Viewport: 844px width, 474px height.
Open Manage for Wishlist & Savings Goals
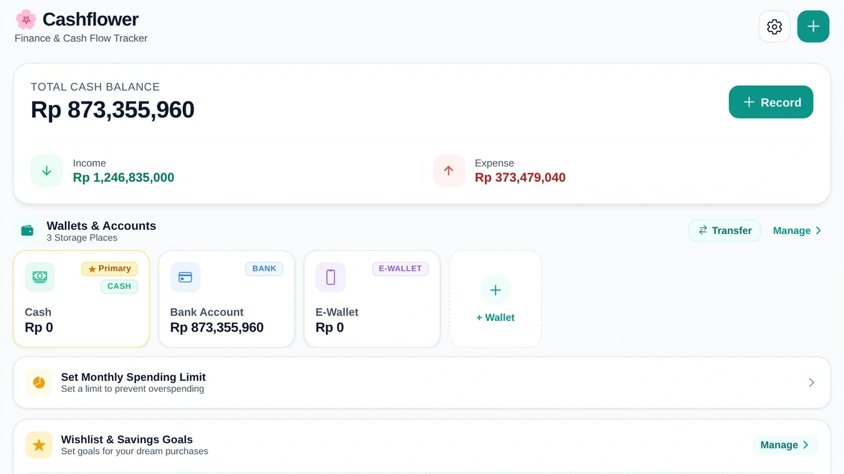[786, 445]
